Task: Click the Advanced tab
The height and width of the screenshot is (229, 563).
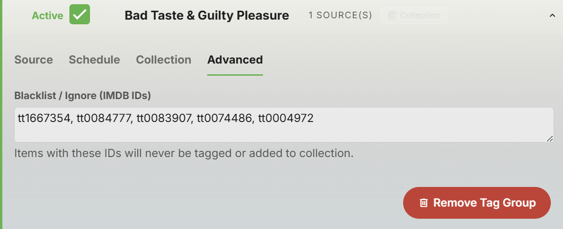Action: 235,60
